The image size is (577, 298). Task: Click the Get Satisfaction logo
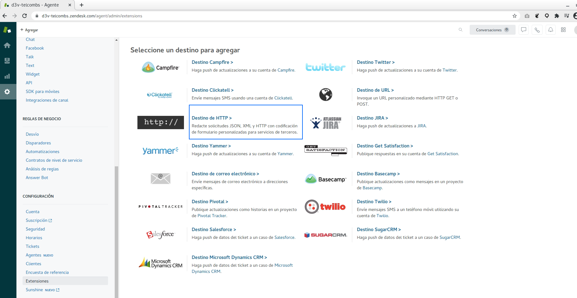pyautogui.click(x=326, y=150)
